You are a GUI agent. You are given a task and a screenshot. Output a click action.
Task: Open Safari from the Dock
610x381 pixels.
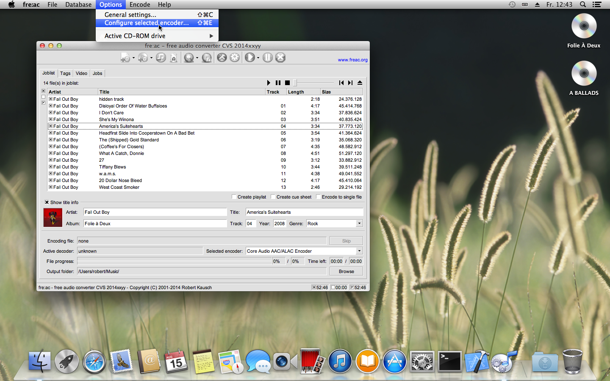94,362
